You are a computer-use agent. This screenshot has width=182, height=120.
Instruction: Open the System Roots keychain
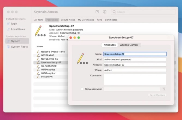coord(19,47)
